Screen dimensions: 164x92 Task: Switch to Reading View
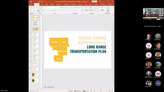(x=91, y=91)
